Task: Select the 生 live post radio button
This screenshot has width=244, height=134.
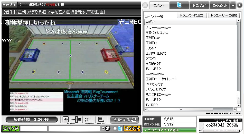Action: tap(103, 128)
